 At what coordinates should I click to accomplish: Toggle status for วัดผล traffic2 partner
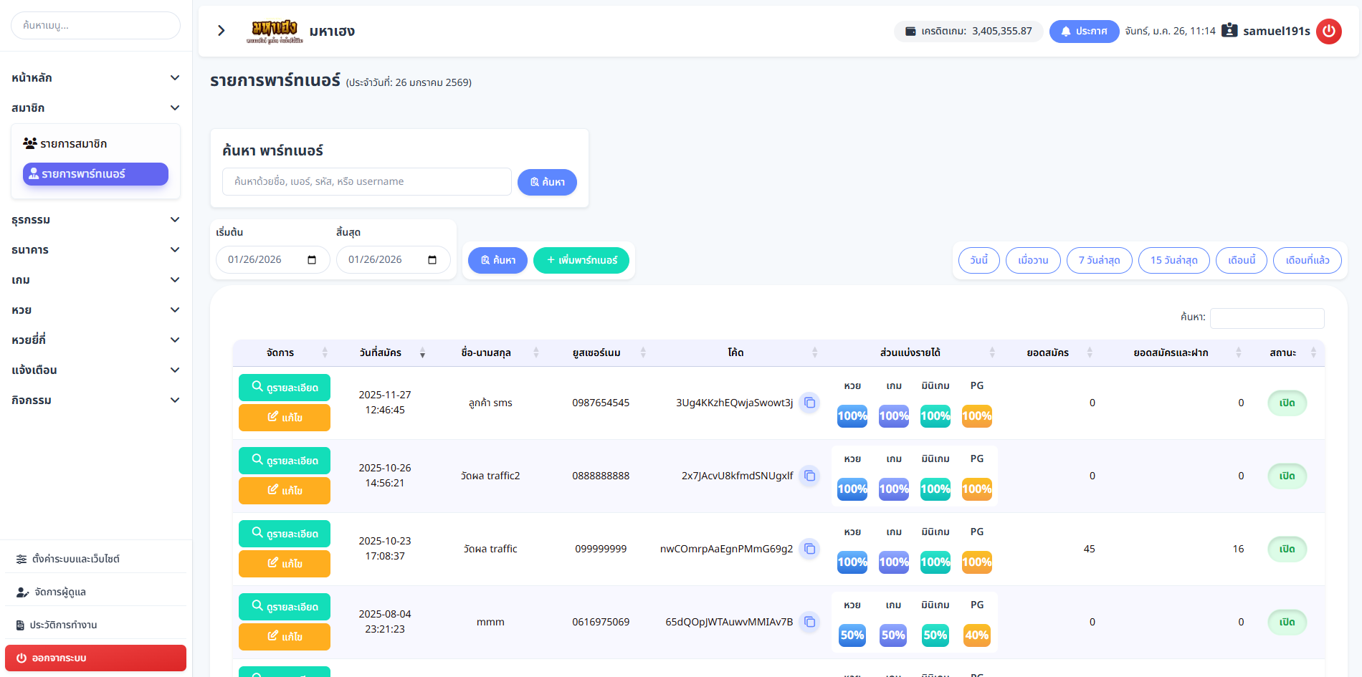click(x=1287, y=476)
